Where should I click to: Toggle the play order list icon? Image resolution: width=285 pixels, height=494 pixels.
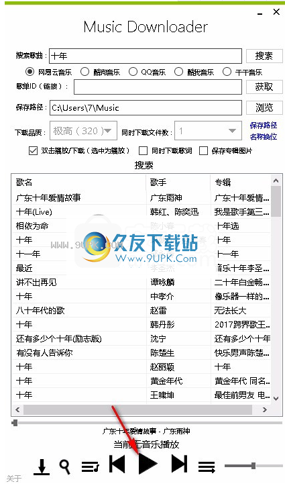pyautogui.click(x=207, y=466)
